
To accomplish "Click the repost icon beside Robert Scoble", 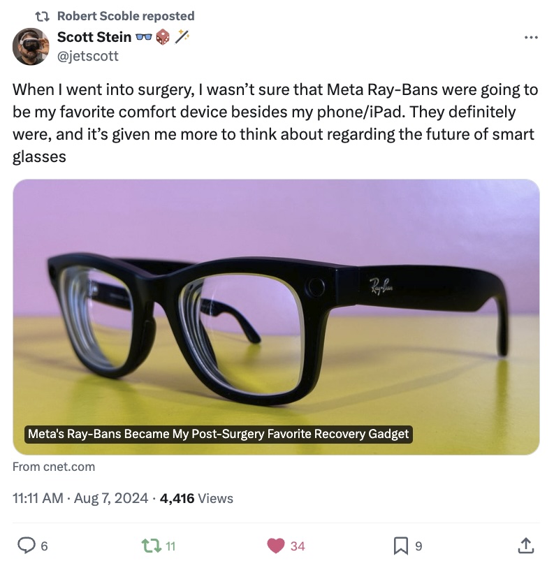I will pyautogui.click(x=42, y=16).
